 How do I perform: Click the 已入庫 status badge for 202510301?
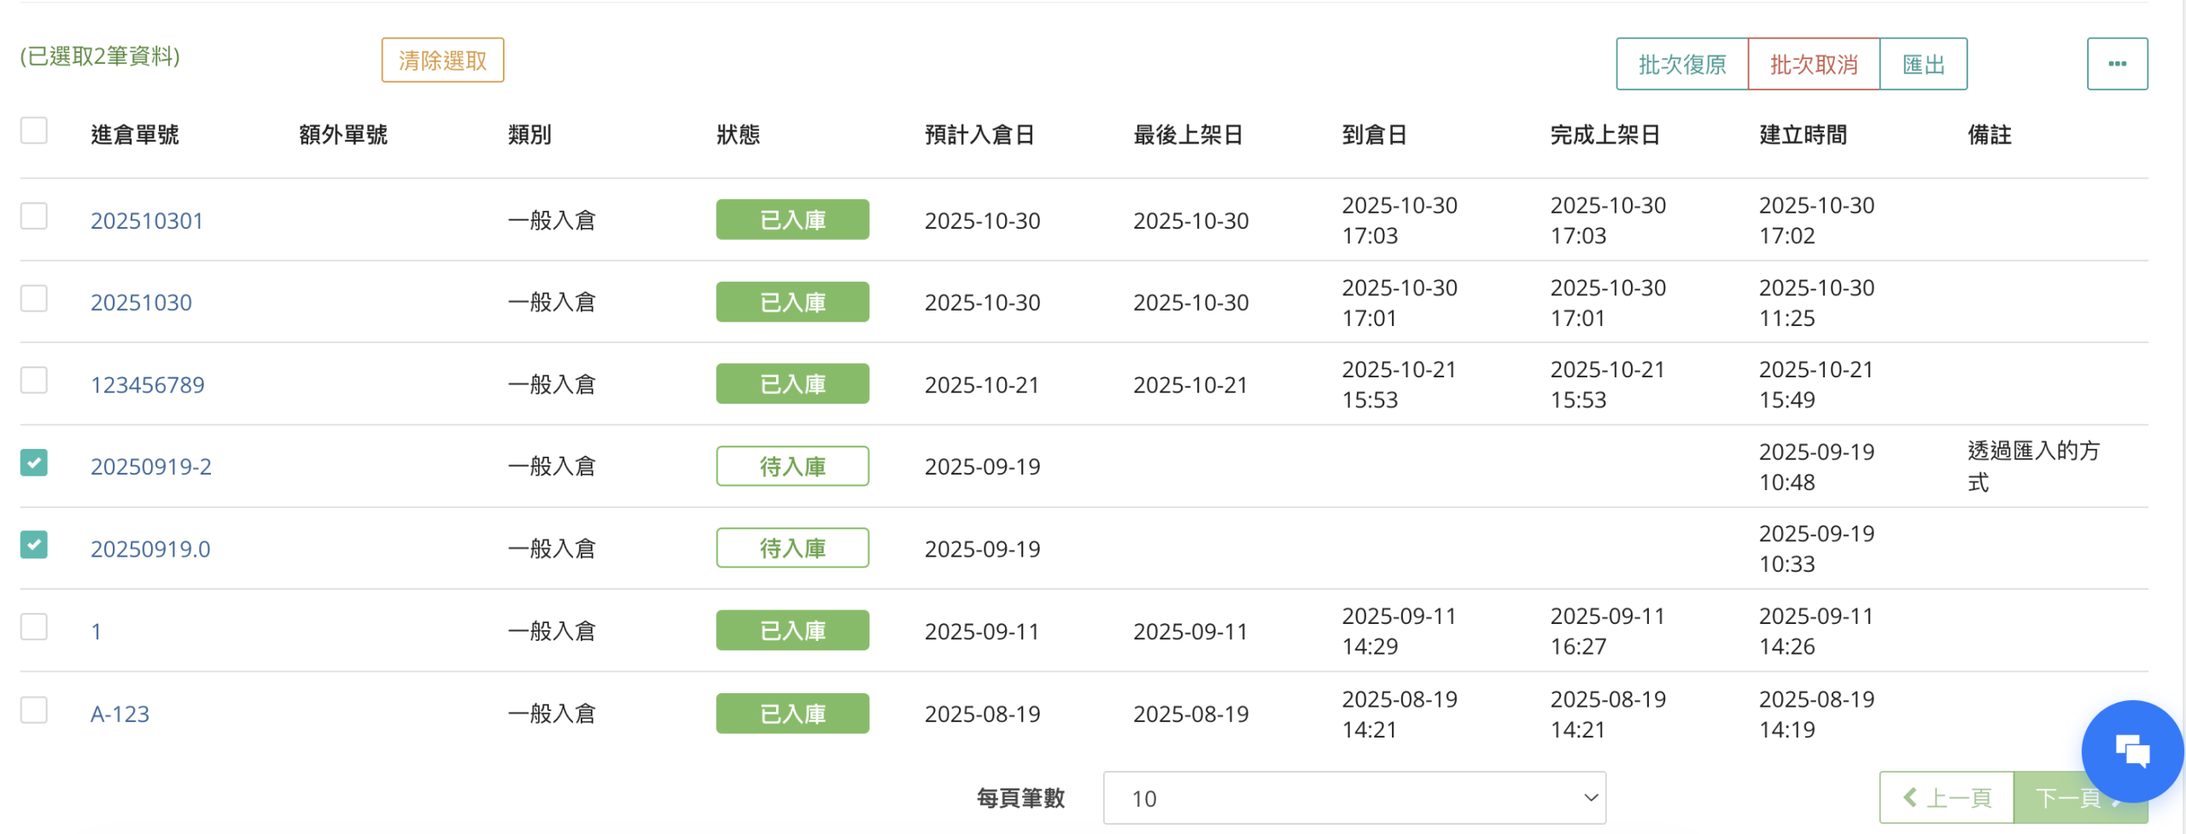792,220
